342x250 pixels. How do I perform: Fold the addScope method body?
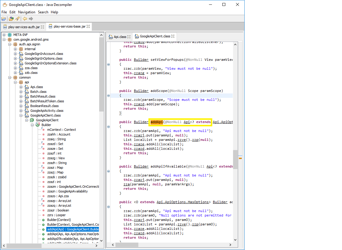[108, 95]
